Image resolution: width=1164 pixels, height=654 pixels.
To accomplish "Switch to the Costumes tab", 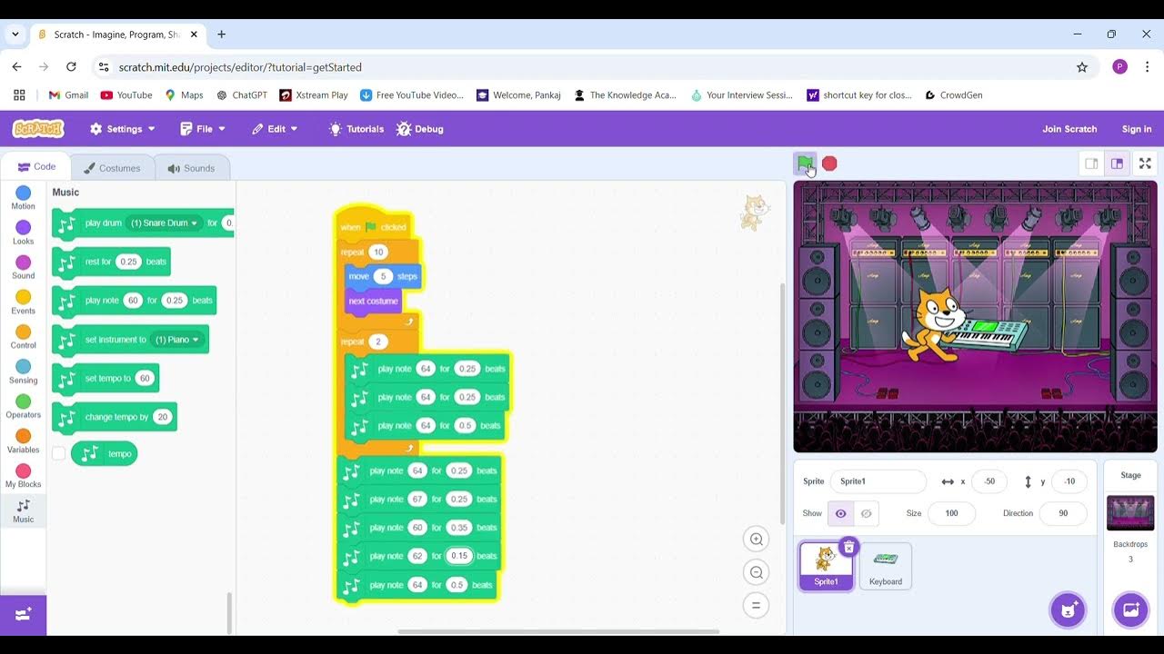I will (x=112, y=168).
